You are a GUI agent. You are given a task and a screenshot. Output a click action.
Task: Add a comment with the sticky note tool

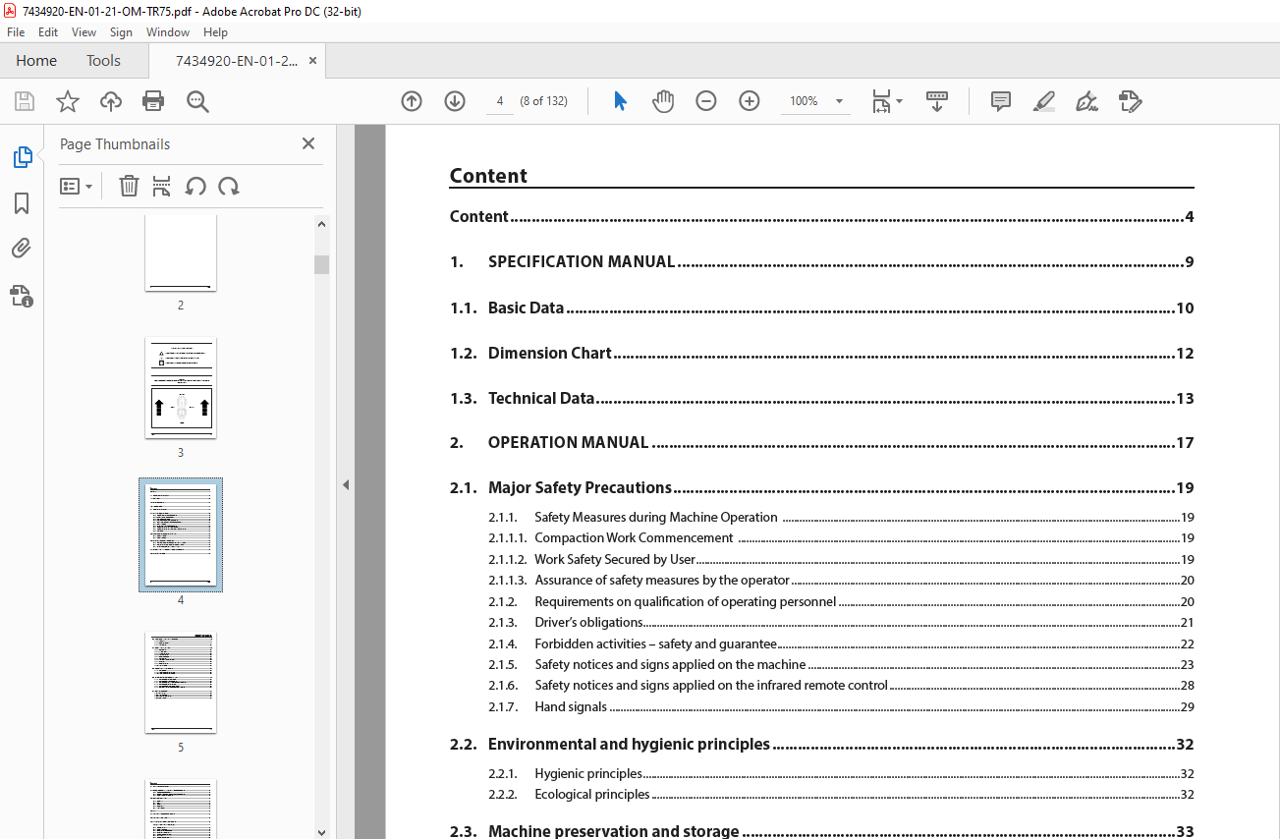click(1001, 101)
